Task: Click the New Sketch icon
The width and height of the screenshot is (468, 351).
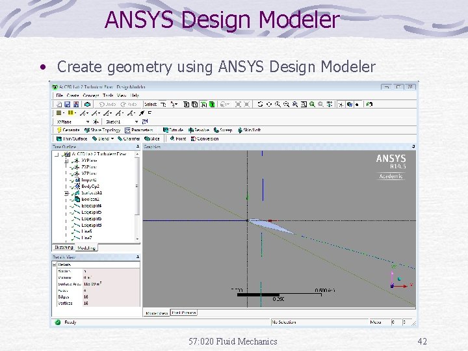Action: pyautogui.click(x=145, y=122)
